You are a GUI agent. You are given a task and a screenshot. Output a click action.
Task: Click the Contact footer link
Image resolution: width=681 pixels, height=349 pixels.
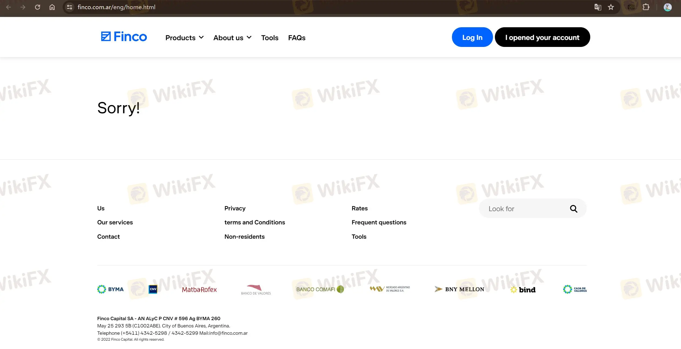108,236
